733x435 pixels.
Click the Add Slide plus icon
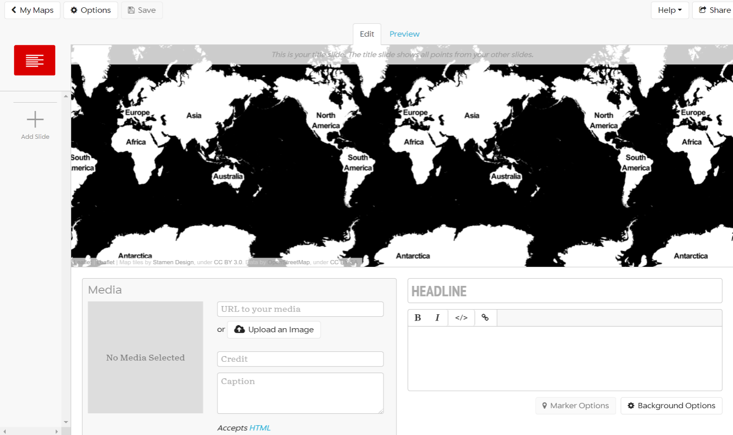(x=35, y=120)
